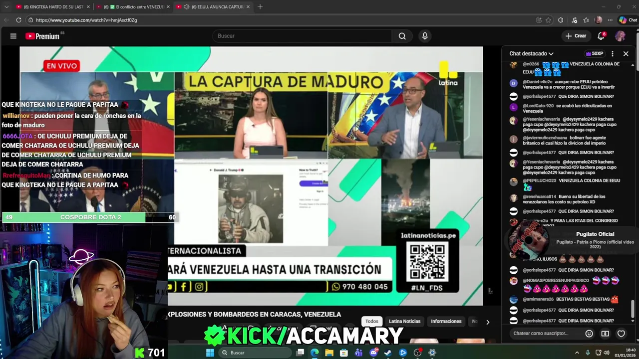Screen dimensions: 639x359
Task: Select the 'Latina Noticias' filter chip
Action: (404, 321)
